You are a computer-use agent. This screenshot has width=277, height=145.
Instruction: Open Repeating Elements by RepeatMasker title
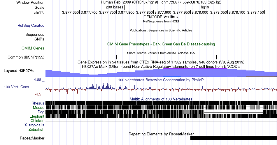(x=161, y=134)
